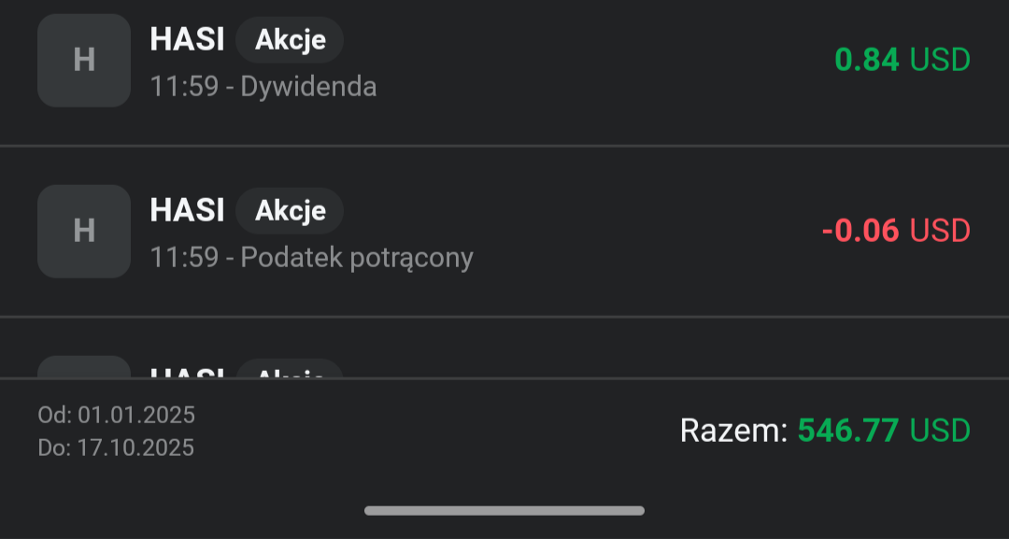
Task: Change the "Od: 01.01.2025" start date
Action: point(117,415)
